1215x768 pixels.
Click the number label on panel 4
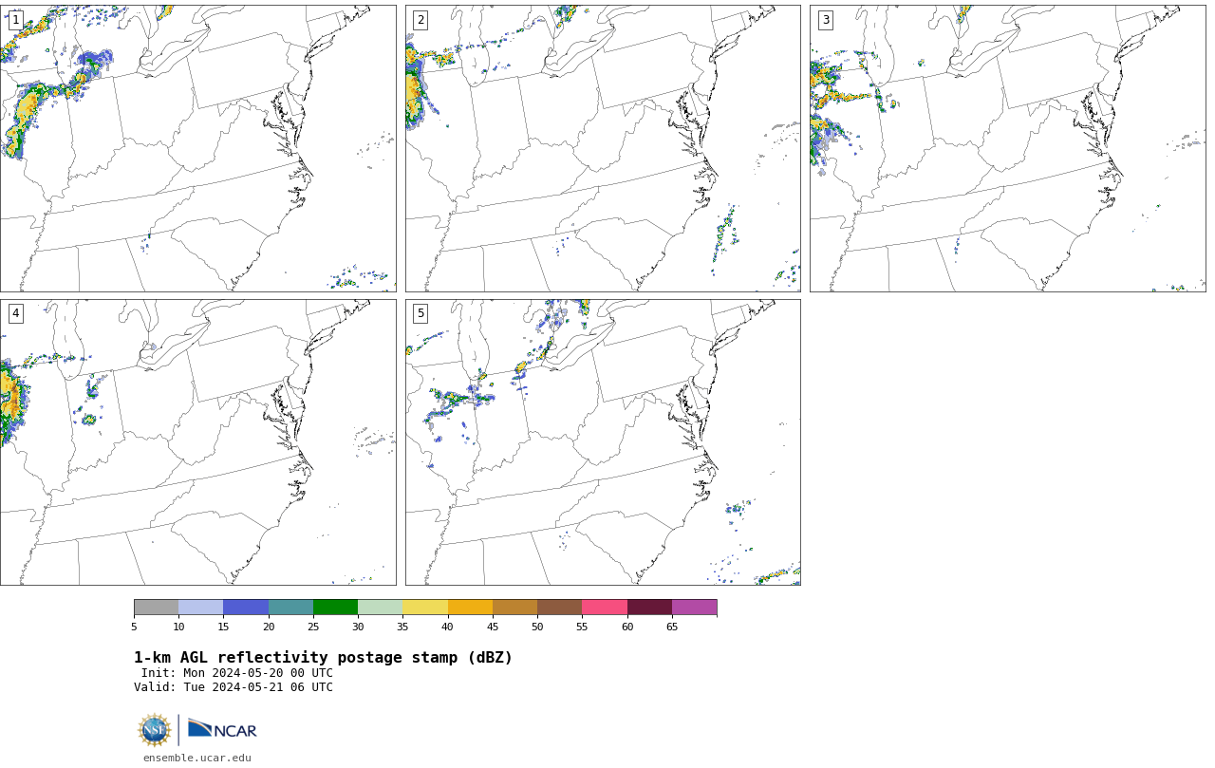coord(16,313)
